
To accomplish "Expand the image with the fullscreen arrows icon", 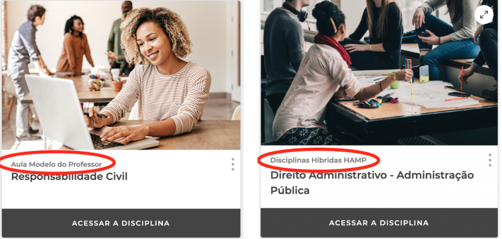I will (484, 14).
